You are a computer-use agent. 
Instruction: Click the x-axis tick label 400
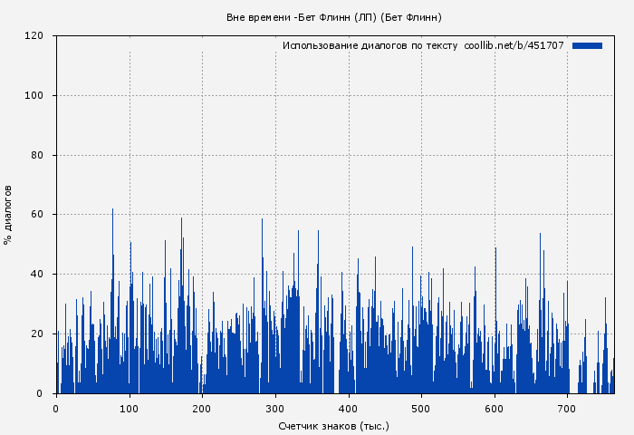[x=349, y=408]
